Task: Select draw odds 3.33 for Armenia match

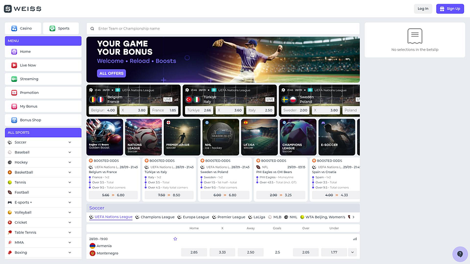Action: point(222,253)
